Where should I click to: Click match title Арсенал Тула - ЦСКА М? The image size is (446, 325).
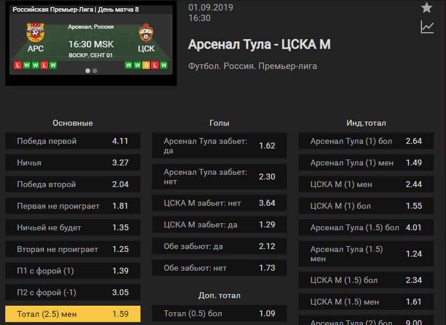tap(259, 44)
